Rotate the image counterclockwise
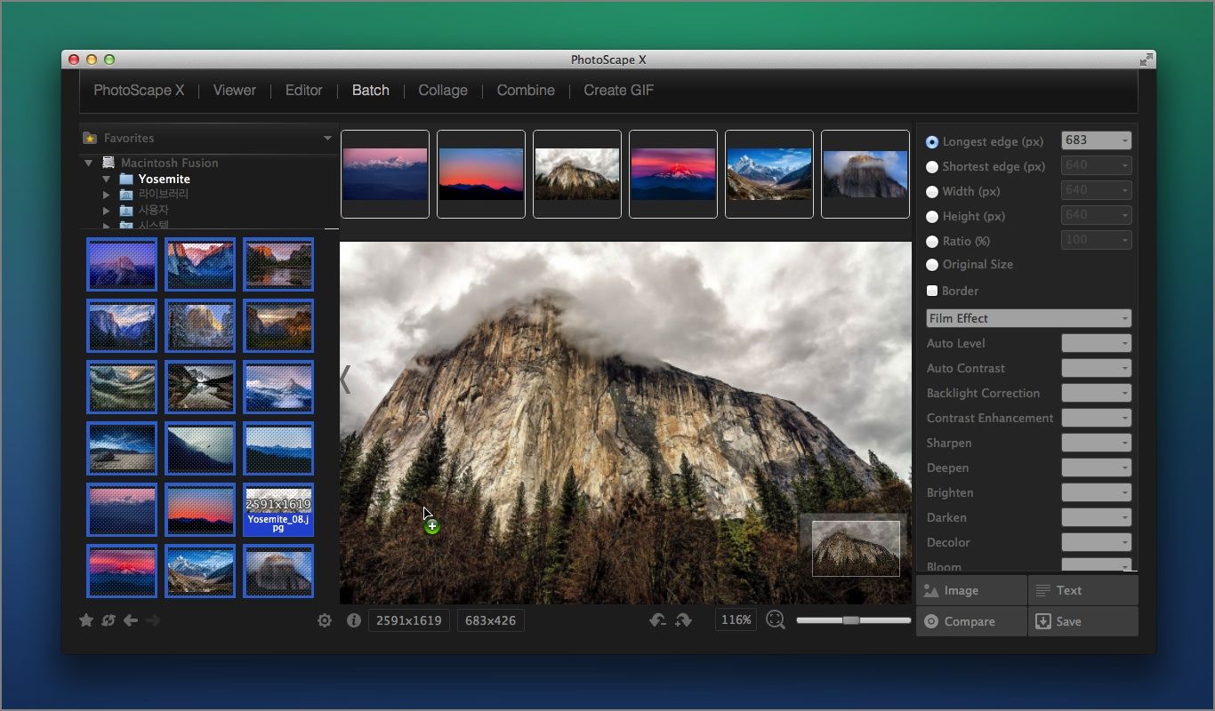The image size is (1215, 711). click(658, 620)
